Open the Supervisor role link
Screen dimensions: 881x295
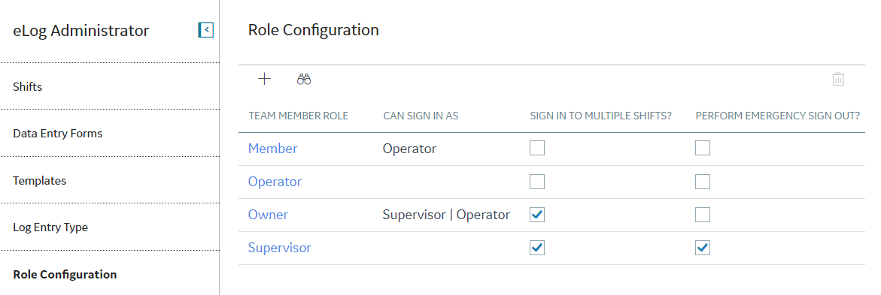pos(280,248)
